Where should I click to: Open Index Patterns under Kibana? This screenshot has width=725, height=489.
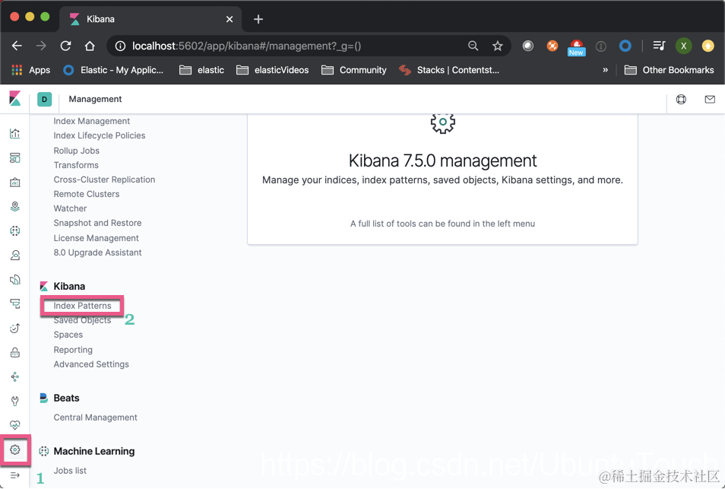tap(82, 306)
